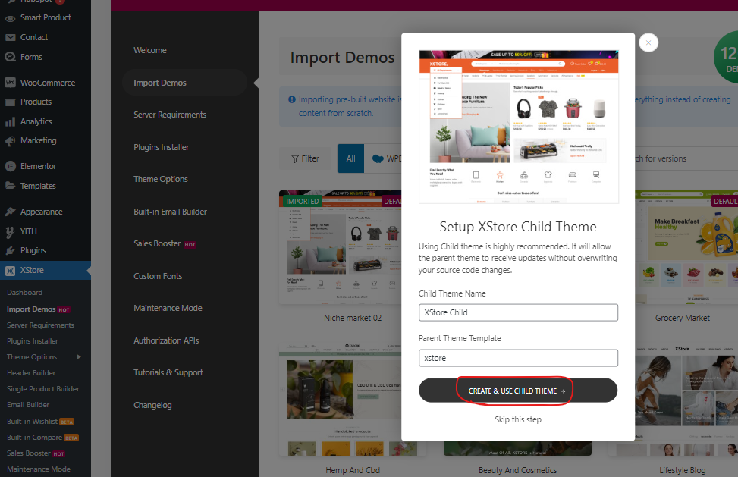The height and width of the screenshot is (477, 738).
Task: Click Create & Use Child Theme button
Action: pos(518,391)
